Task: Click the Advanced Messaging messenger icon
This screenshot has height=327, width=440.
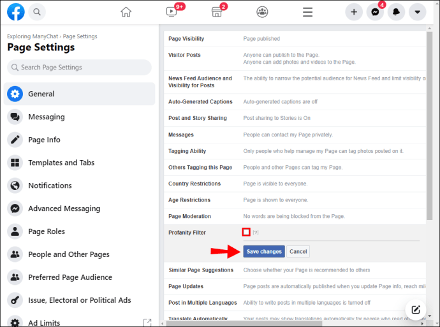Action: (x=15, y=208)
